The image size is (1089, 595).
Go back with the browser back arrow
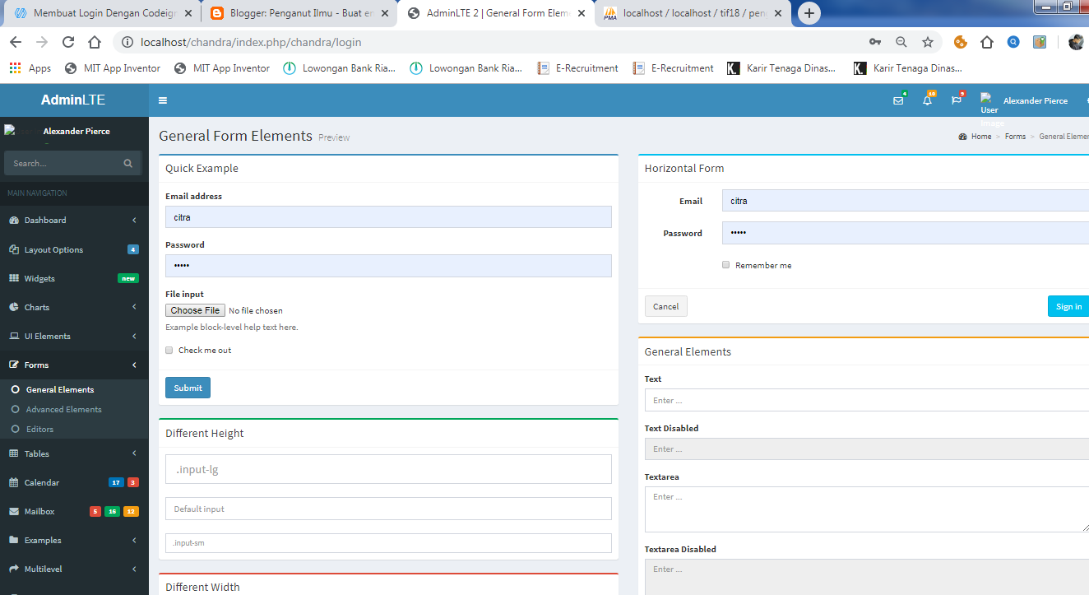(16, 42)
